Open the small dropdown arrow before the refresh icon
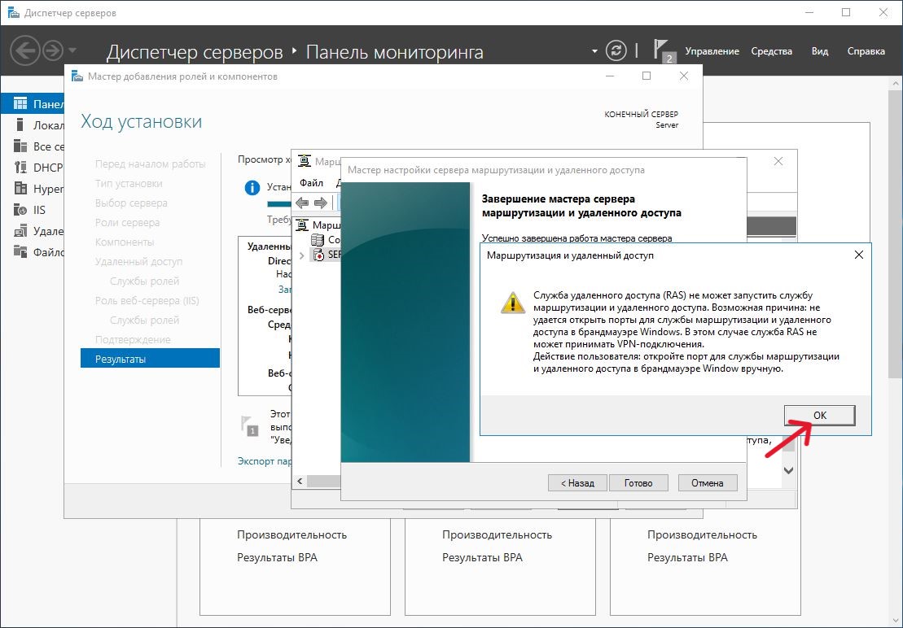The height and width of the screenshot is (628, 903). point(594,51)
